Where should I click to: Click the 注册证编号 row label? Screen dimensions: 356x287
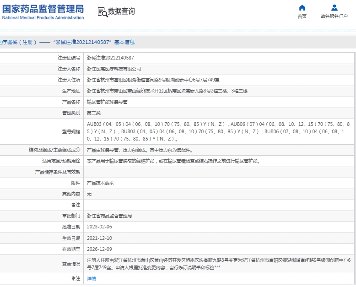click(69, 58)
